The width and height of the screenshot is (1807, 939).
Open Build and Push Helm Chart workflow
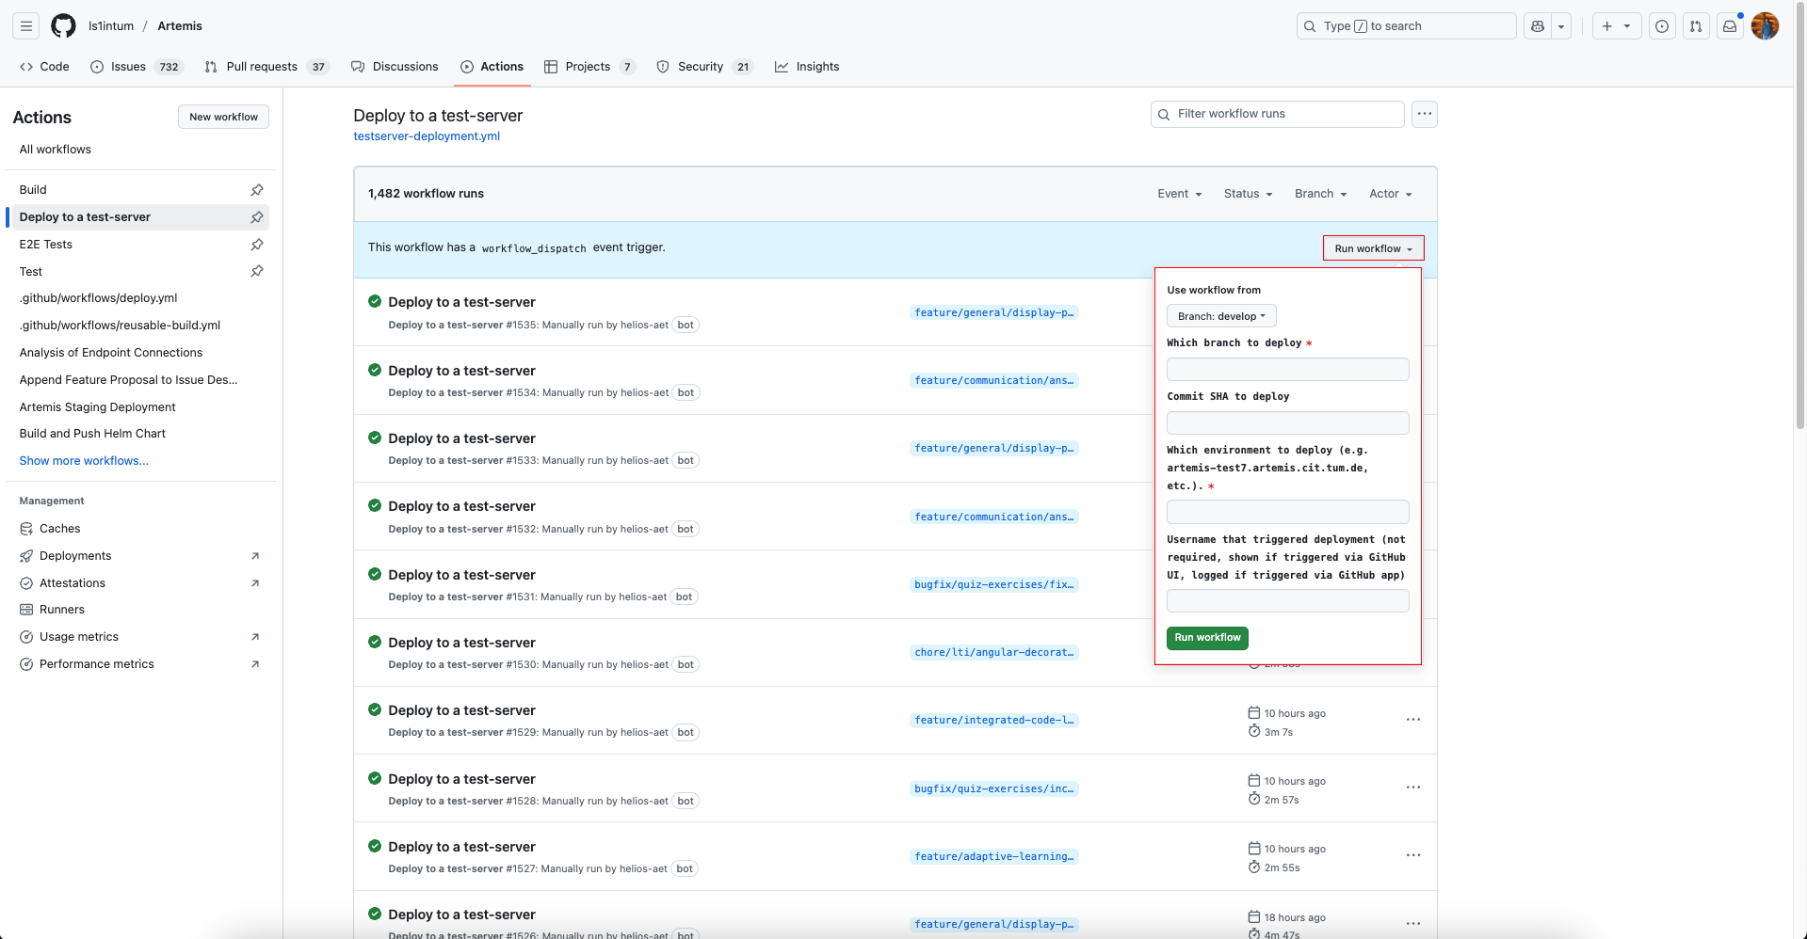(x=92, y=434)
